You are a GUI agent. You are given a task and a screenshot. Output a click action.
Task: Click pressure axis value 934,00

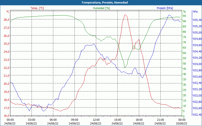[x=197, y=64]
